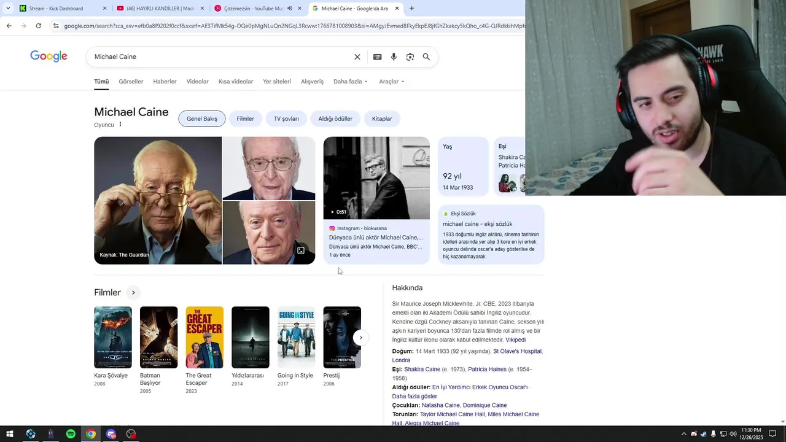Switch to the Haberler tab
Screen dimensions: 786x442
point(165,82)
